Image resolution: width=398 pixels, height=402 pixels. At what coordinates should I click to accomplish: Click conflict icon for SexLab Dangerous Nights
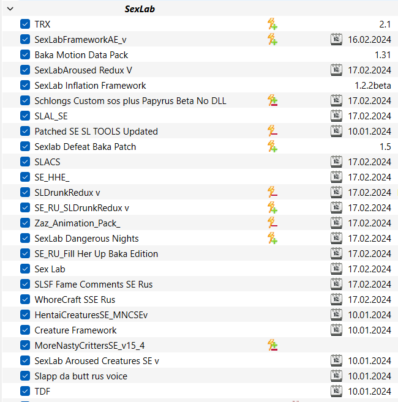point(272,238)
